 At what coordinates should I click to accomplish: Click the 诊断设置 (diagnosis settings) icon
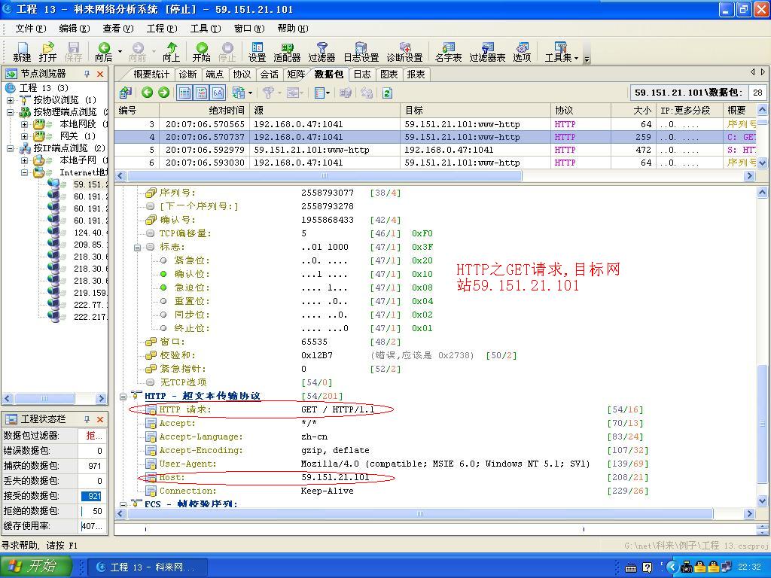tap(404, 51)
